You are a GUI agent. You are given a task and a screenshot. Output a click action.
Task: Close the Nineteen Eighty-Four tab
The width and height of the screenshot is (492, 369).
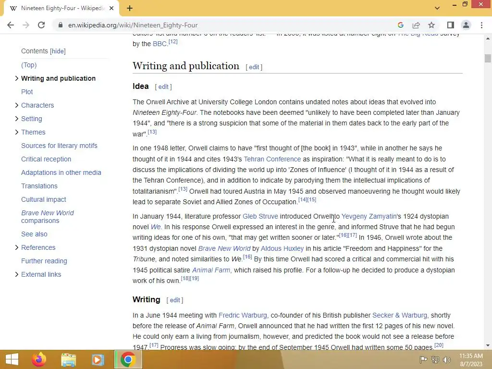[x=111, y=9]
